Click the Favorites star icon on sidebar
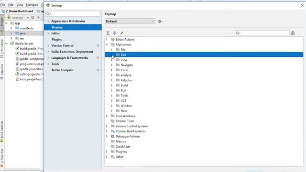This screenshot has width=306, height=172. (x=2, y=166)
